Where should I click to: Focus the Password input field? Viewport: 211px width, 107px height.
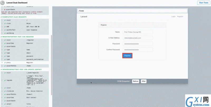coord(138,44)
